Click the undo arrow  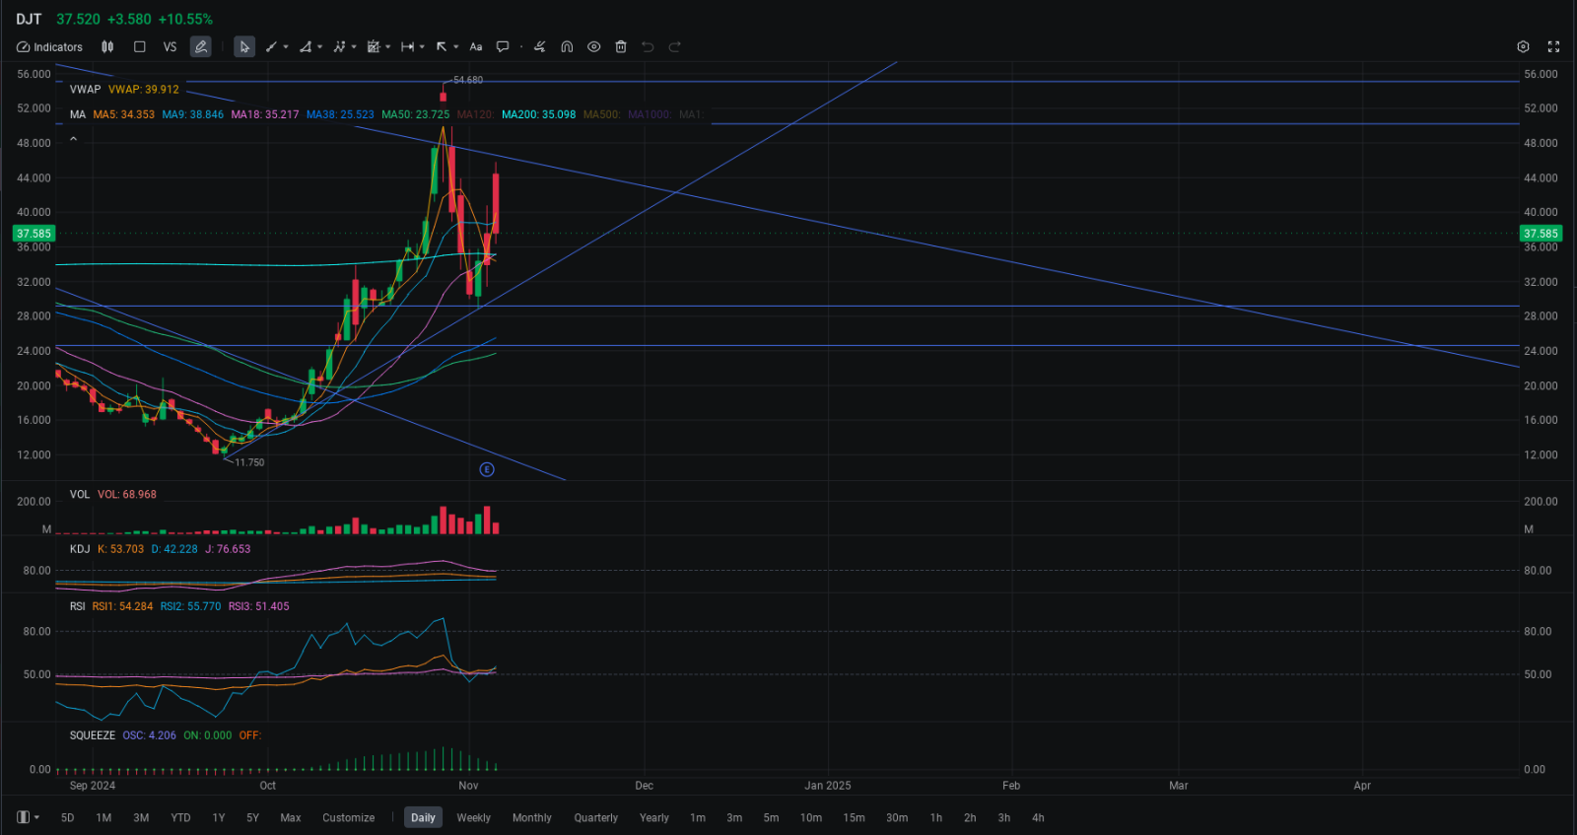pos(648,46)
